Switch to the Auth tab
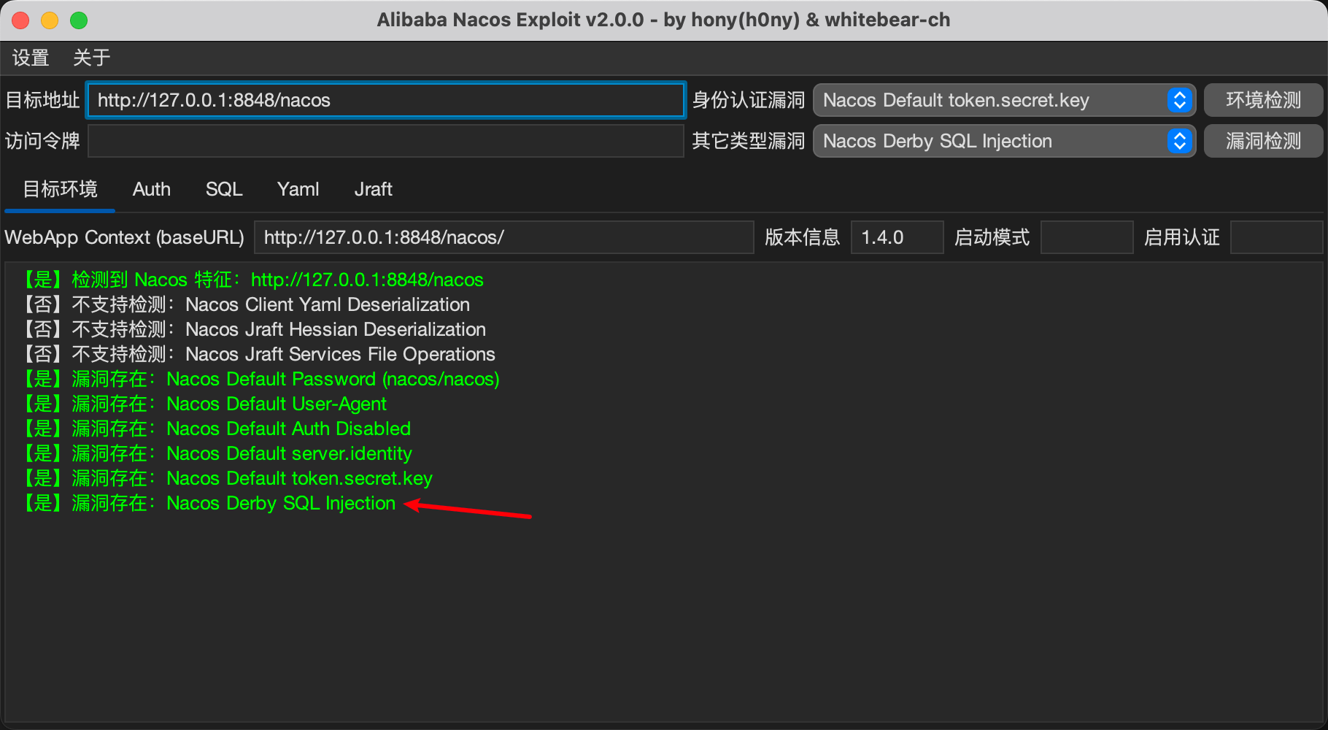 pyautogui.click(x=152, y=190)
